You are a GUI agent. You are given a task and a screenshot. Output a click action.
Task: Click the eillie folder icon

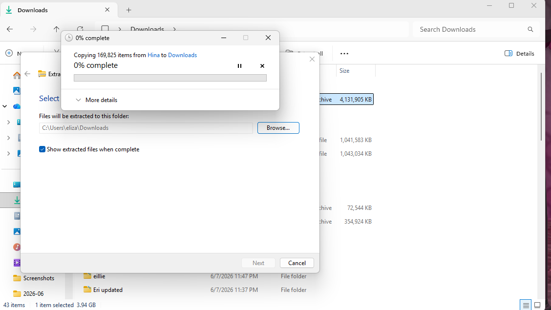click(87, 276)
